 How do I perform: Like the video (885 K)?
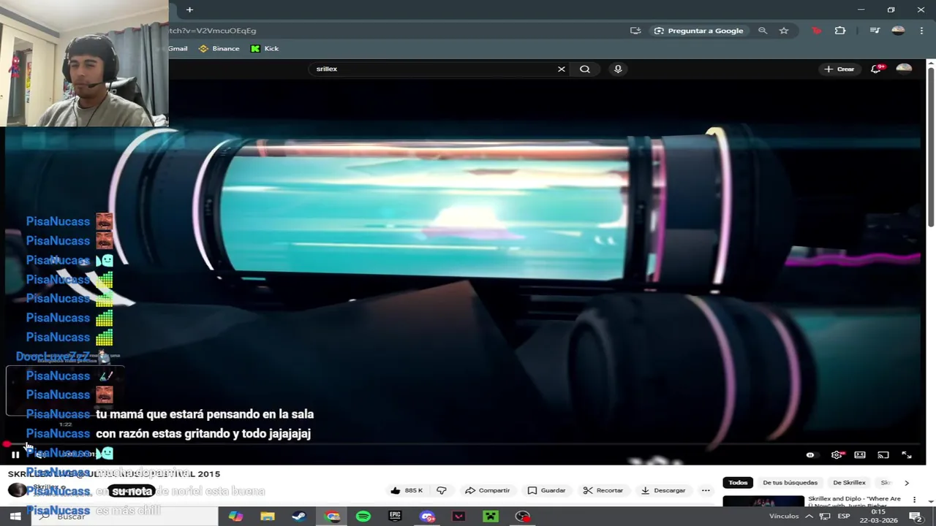(407, 490)
